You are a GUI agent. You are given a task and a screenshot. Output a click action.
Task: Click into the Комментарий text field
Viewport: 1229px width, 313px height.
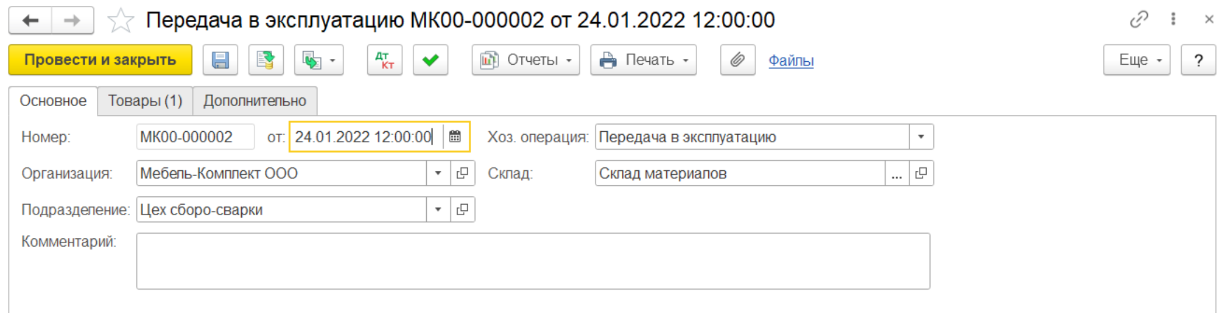click(532, 261)
